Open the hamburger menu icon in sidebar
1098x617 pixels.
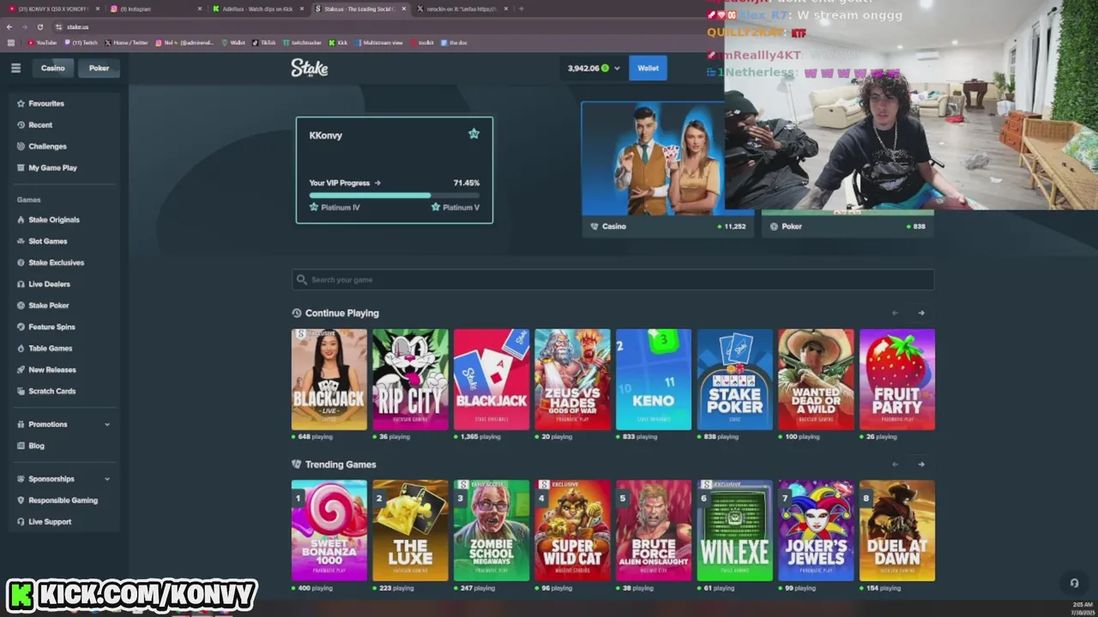point(15,68)
